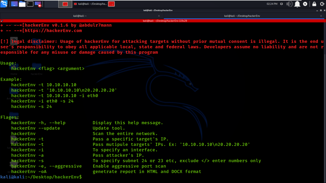Close the ~/Desktop/hackerEnv tab

(x=321, y=16)
